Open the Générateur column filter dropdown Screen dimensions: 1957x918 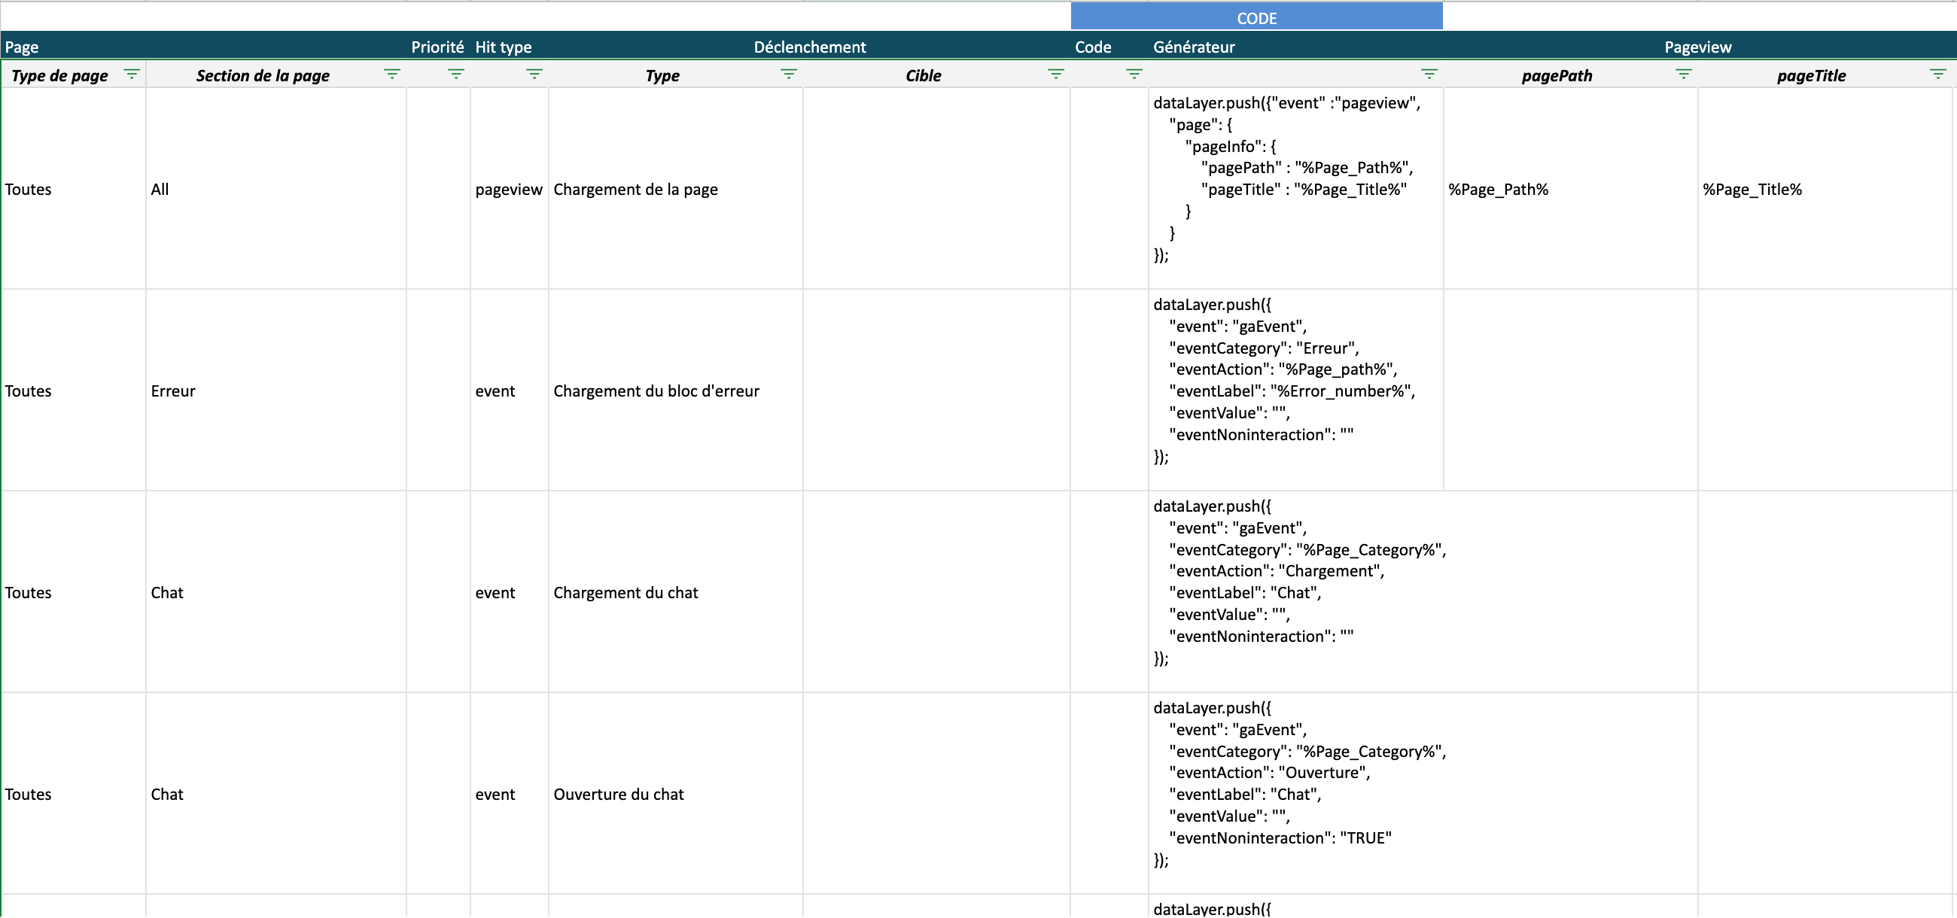click(1429, 74)
